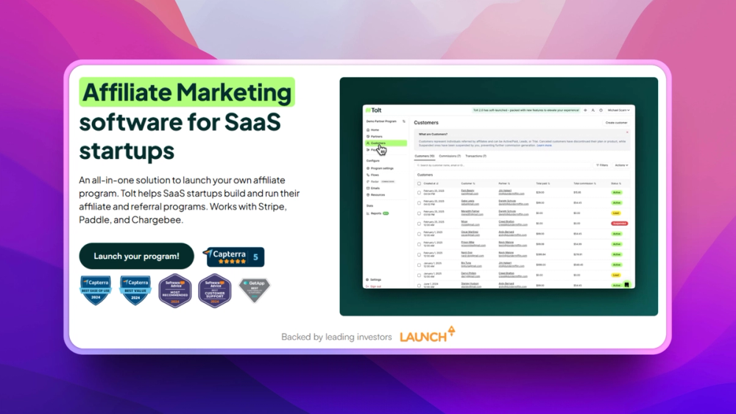
Task: Open the Demo Partner Program switcher
Action: tap(386, 121)
